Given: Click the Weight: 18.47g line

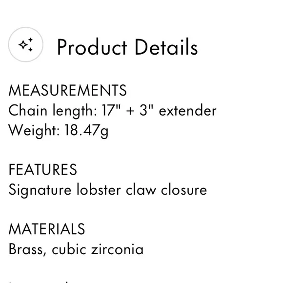Looking at the screenshot, I should [59, 131].
